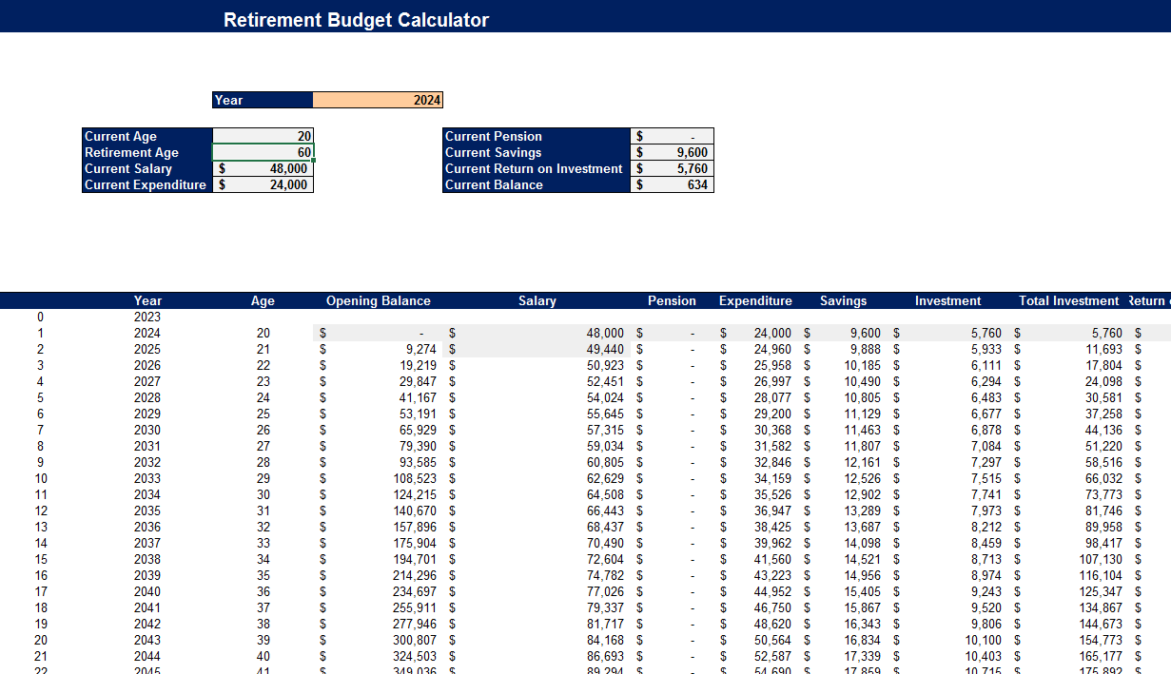The width and height of the screenshot is (1171, 674).
Task: Select the Expenditure column header
Action: coord(755,300)
